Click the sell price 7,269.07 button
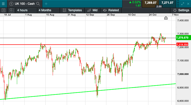Image resolution: width=191 pixels, height=105 pixels. point(150,3)
